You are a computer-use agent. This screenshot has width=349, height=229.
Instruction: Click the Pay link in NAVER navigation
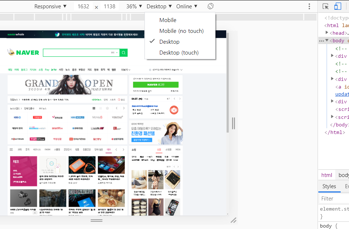pos(47,70)
